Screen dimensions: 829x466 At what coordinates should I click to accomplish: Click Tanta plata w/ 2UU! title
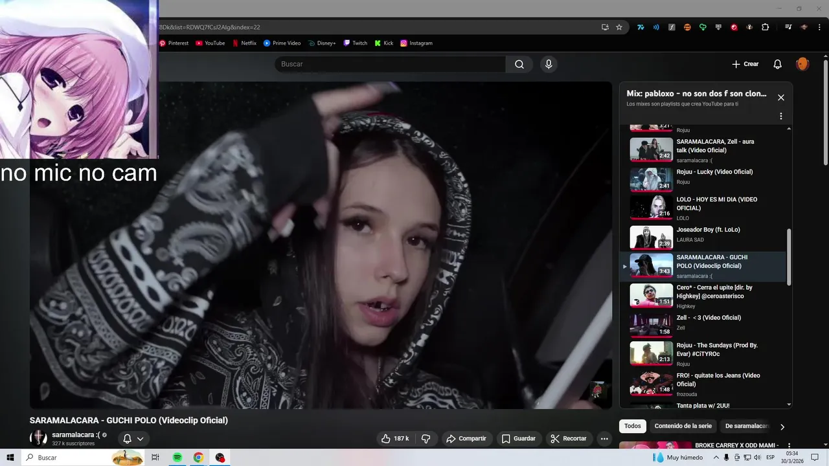point(703,406)
